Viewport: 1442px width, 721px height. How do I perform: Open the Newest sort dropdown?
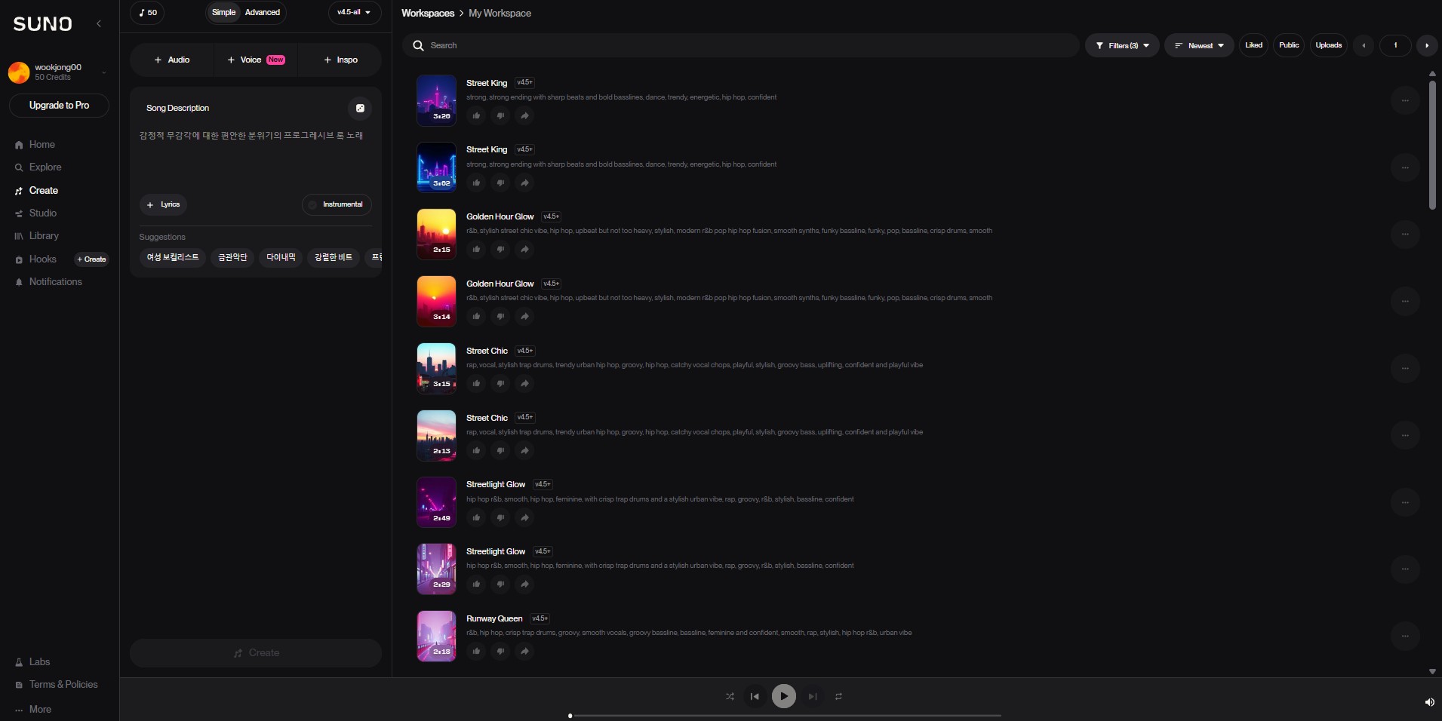point(1199,45)
